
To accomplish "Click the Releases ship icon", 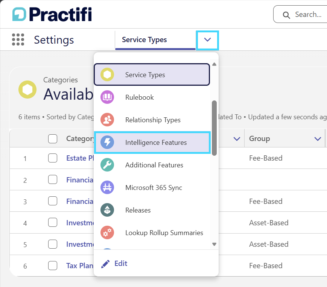I will coord(107,210).
